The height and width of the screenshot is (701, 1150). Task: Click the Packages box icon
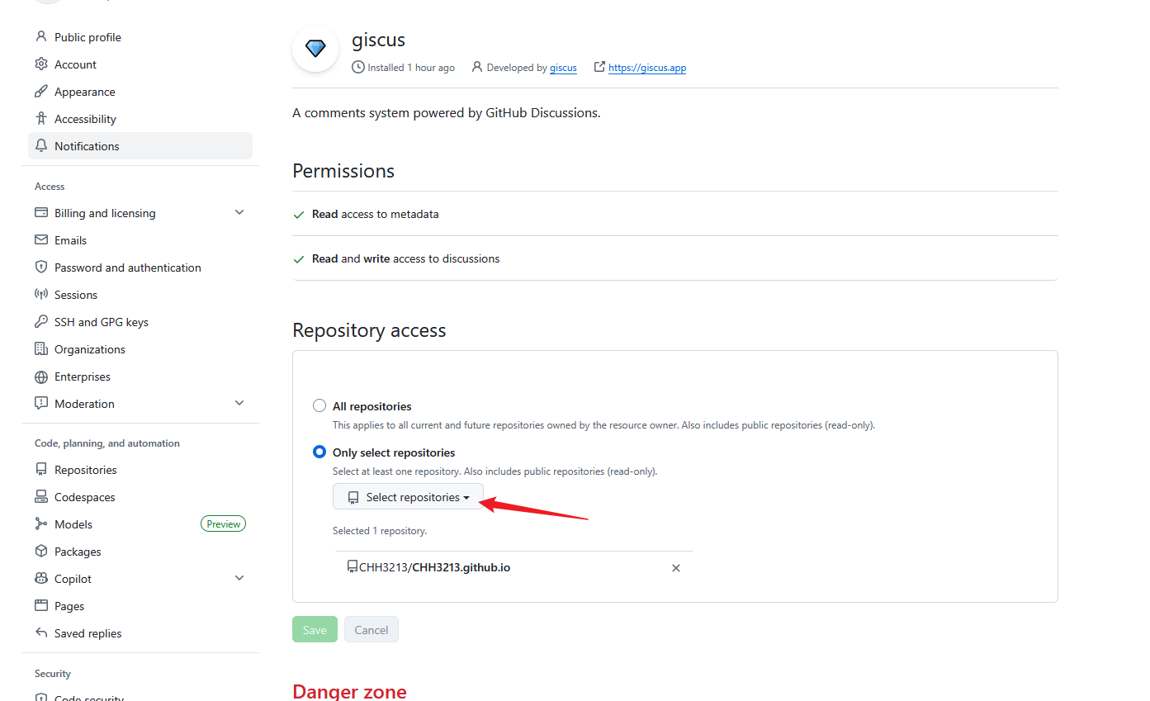(x=41, y=552)
